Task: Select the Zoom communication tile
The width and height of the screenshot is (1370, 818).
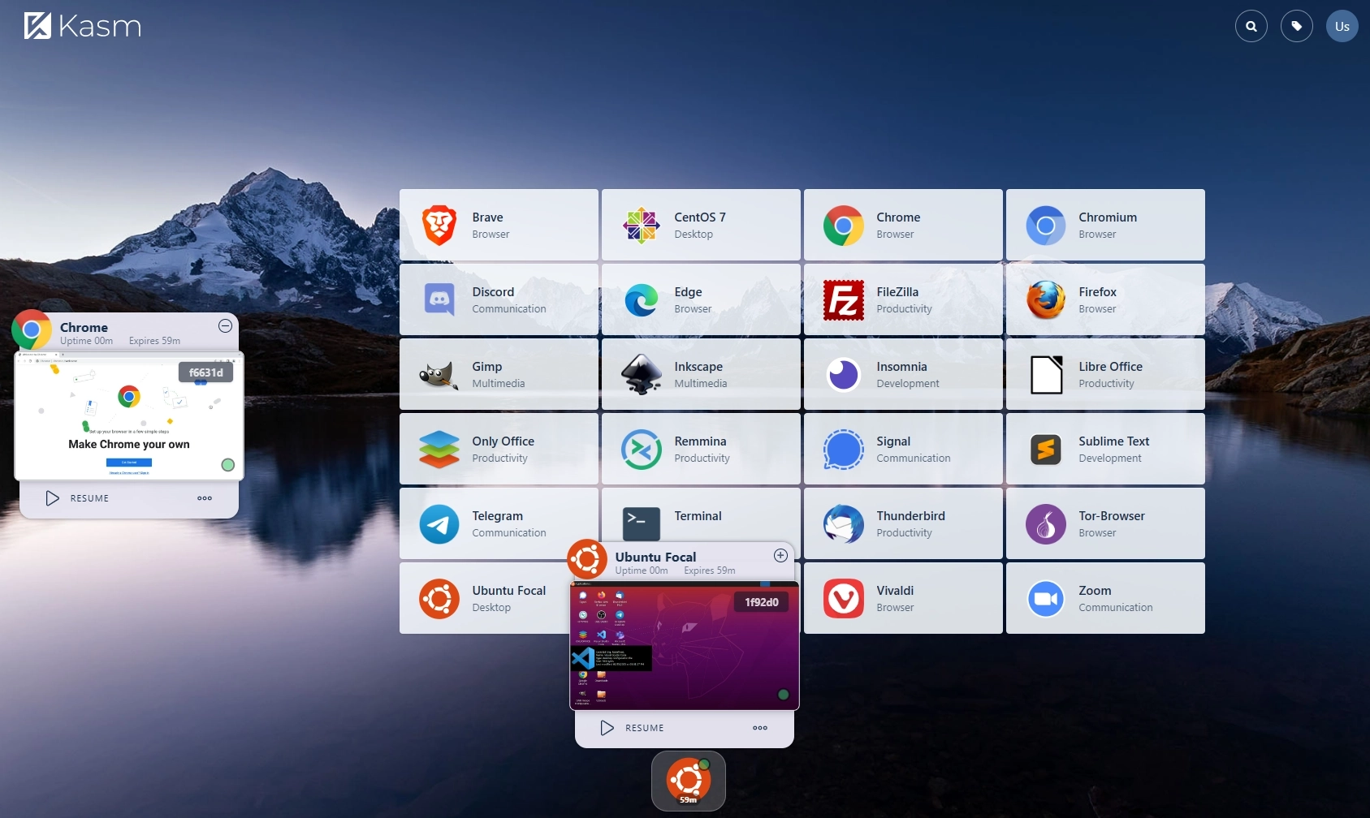Action: [x=1104, y=598]
